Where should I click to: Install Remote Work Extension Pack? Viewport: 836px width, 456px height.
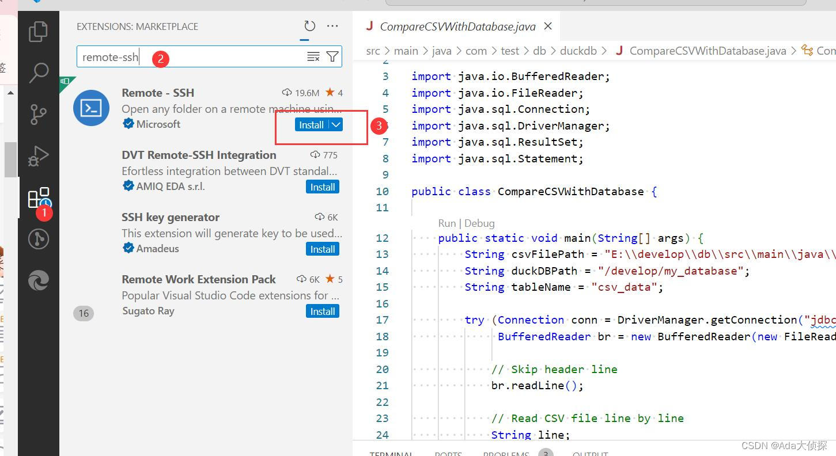323,311
